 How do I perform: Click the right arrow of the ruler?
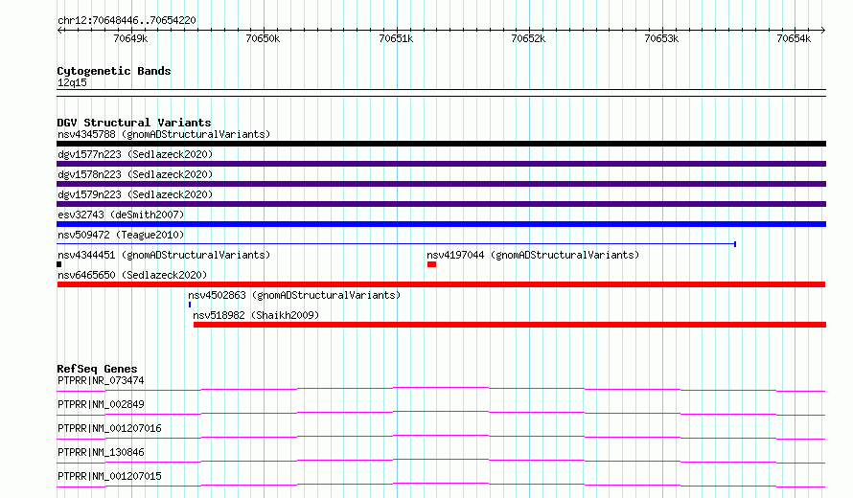pyautogui.click(x=823, y=30)
